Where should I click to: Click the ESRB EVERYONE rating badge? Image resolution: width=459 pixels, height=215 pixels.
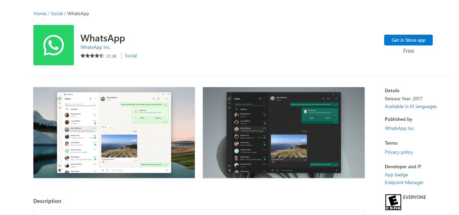tap(393, 202)
